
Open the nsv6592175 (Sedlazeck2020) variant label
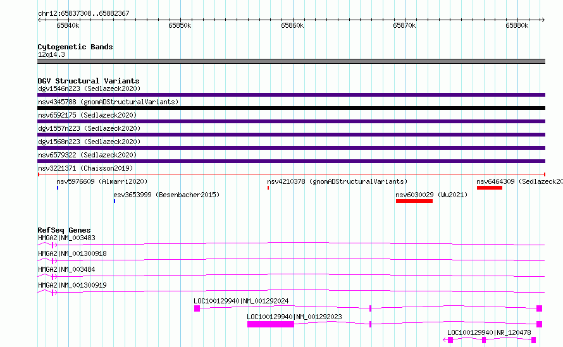tap(87, 115)
